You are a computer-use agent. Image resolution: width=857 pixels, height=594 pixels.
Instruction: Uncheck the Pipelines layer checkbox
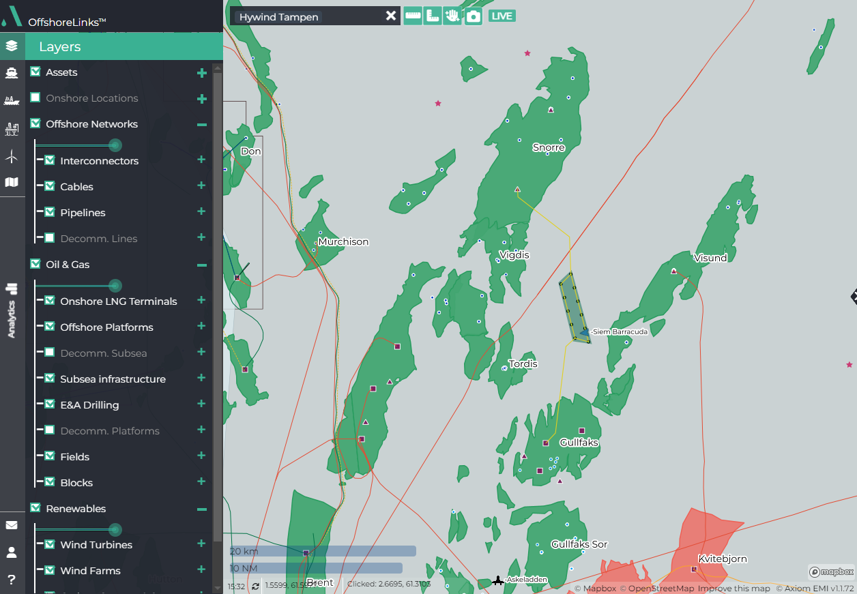[x=50, y=213]
